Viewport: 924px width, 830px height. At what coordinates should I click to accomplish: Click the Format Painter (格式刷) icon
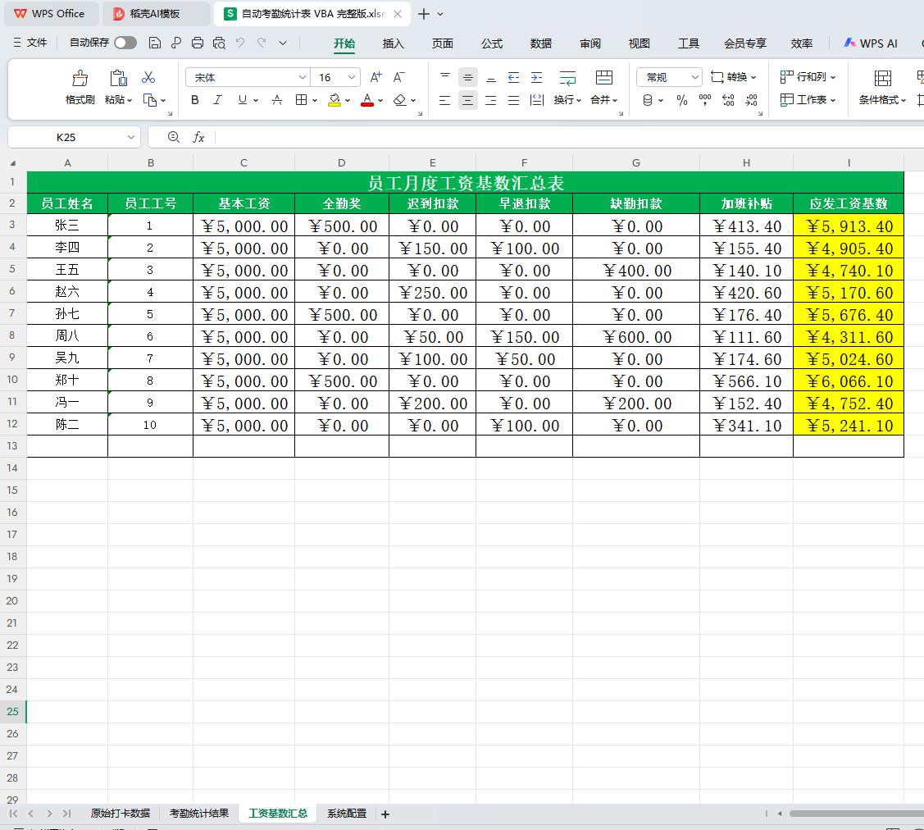pyautogui.click(x=80, y=78)
